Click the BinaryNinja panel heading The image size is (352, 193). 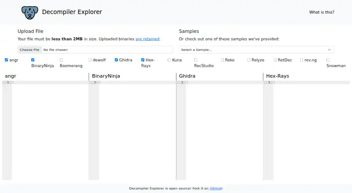coord(106,76)
